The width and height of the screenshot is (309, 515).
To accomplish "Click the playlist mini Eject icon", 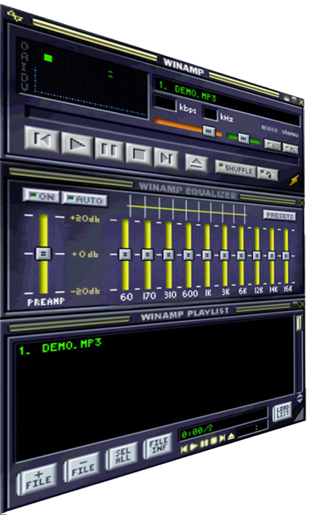I will pyautogui.click(x=231, y=435).
